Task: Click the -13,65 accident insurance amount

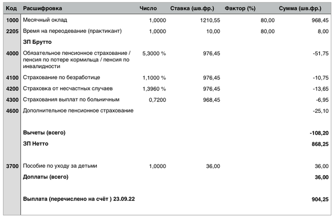Action: tap(319, 89)
